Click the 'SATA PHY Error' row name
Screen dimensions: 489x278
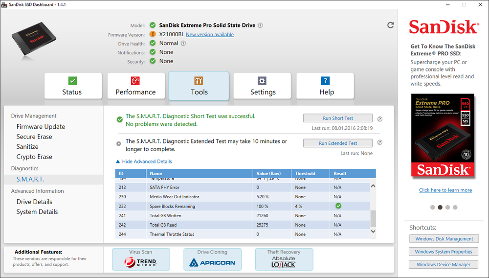(x=164, y=187)
